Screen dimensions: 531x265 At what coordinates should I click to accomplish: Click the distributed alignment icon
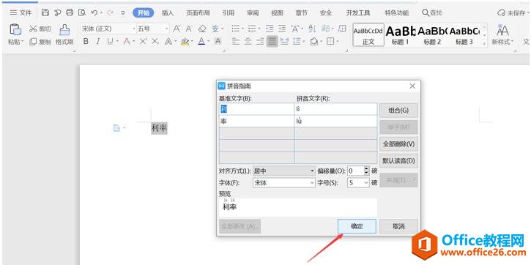[x=284, y=41]
